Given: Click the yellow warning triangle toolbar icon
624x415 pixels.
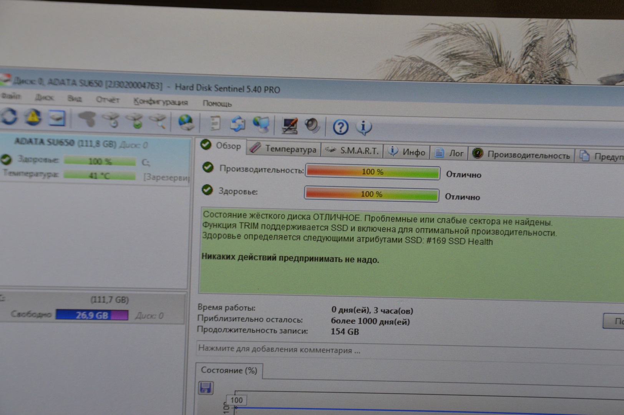Looking at the screenshot, I should pos(33,117).
